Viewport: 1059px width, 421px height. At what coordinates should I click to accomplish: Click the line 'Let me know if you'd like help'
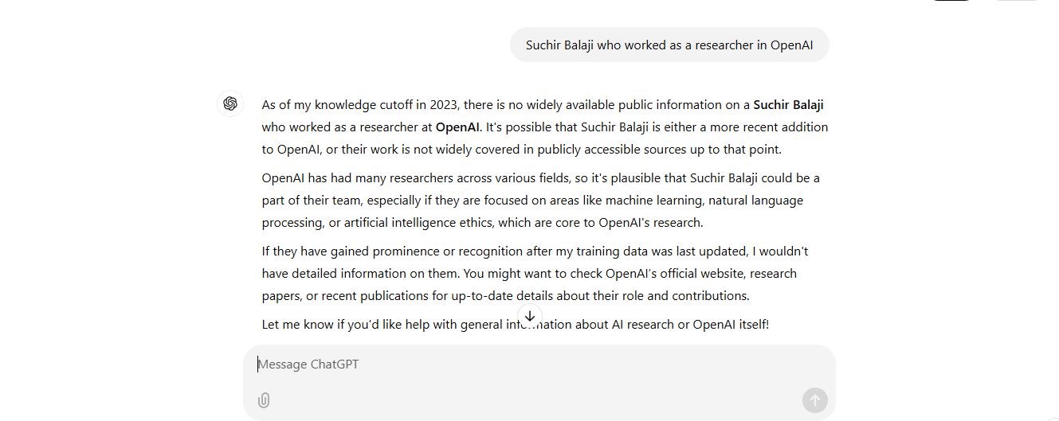(516, 325)
